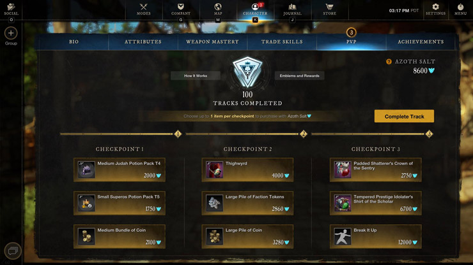Open chat window icon at bottom left
The width and height of the screenshot is (473, 265).
point(13,250)
